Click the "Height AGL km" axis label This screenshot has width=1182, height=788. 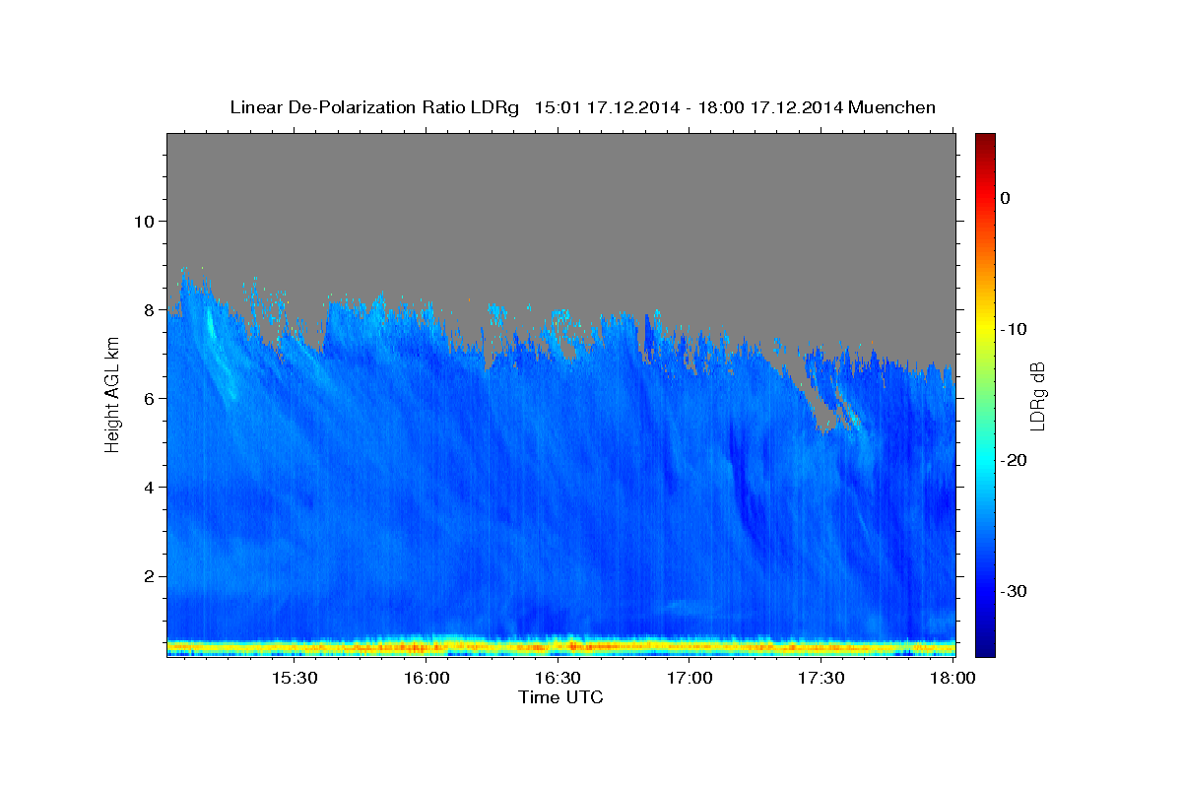point(112,394)
